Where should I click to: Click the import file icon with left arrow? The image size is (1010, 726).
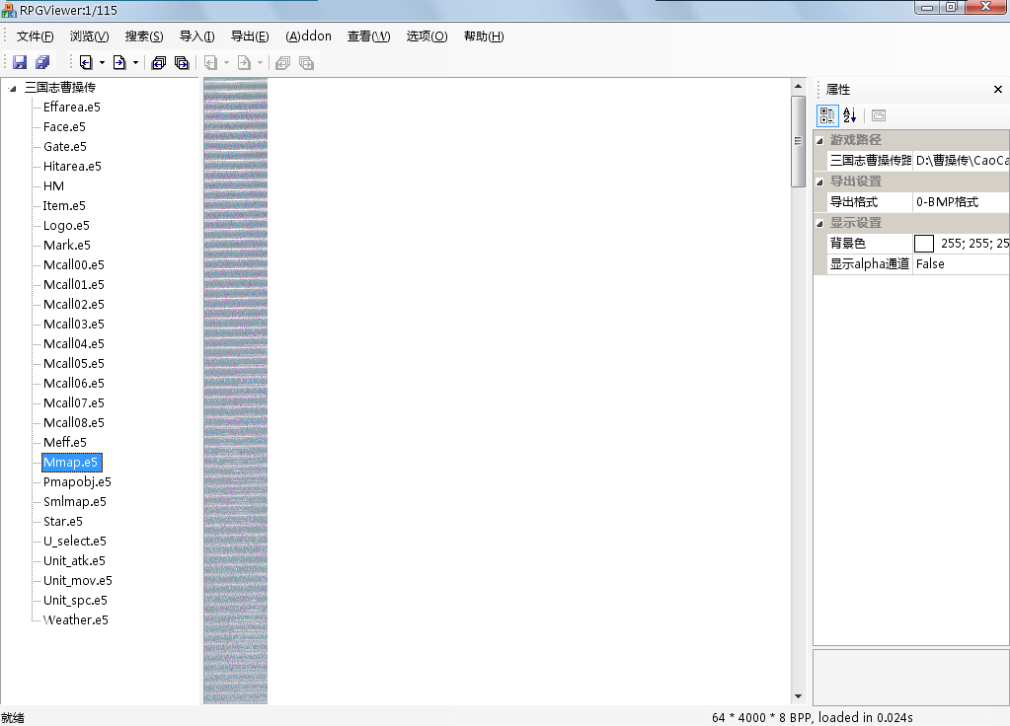(86, 62)
